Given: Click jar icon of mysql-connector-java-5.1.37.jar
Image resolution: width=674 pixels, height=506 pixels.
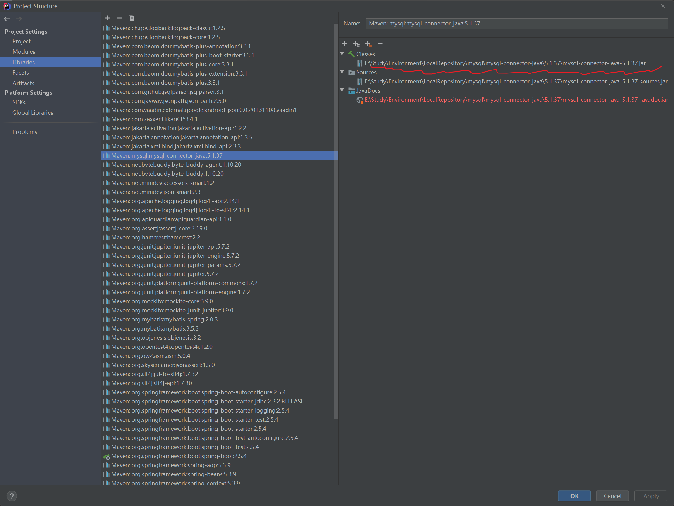Looking at the screenshot, I should 360,63.
